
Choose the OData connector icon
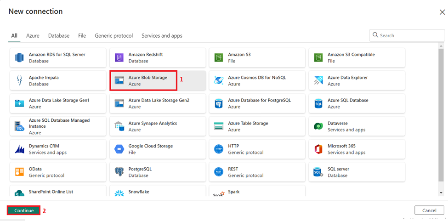[x=19, y=172]
